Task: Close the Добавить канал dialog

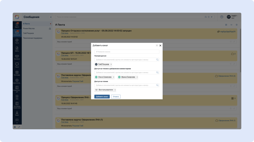Action: [160, 45]
